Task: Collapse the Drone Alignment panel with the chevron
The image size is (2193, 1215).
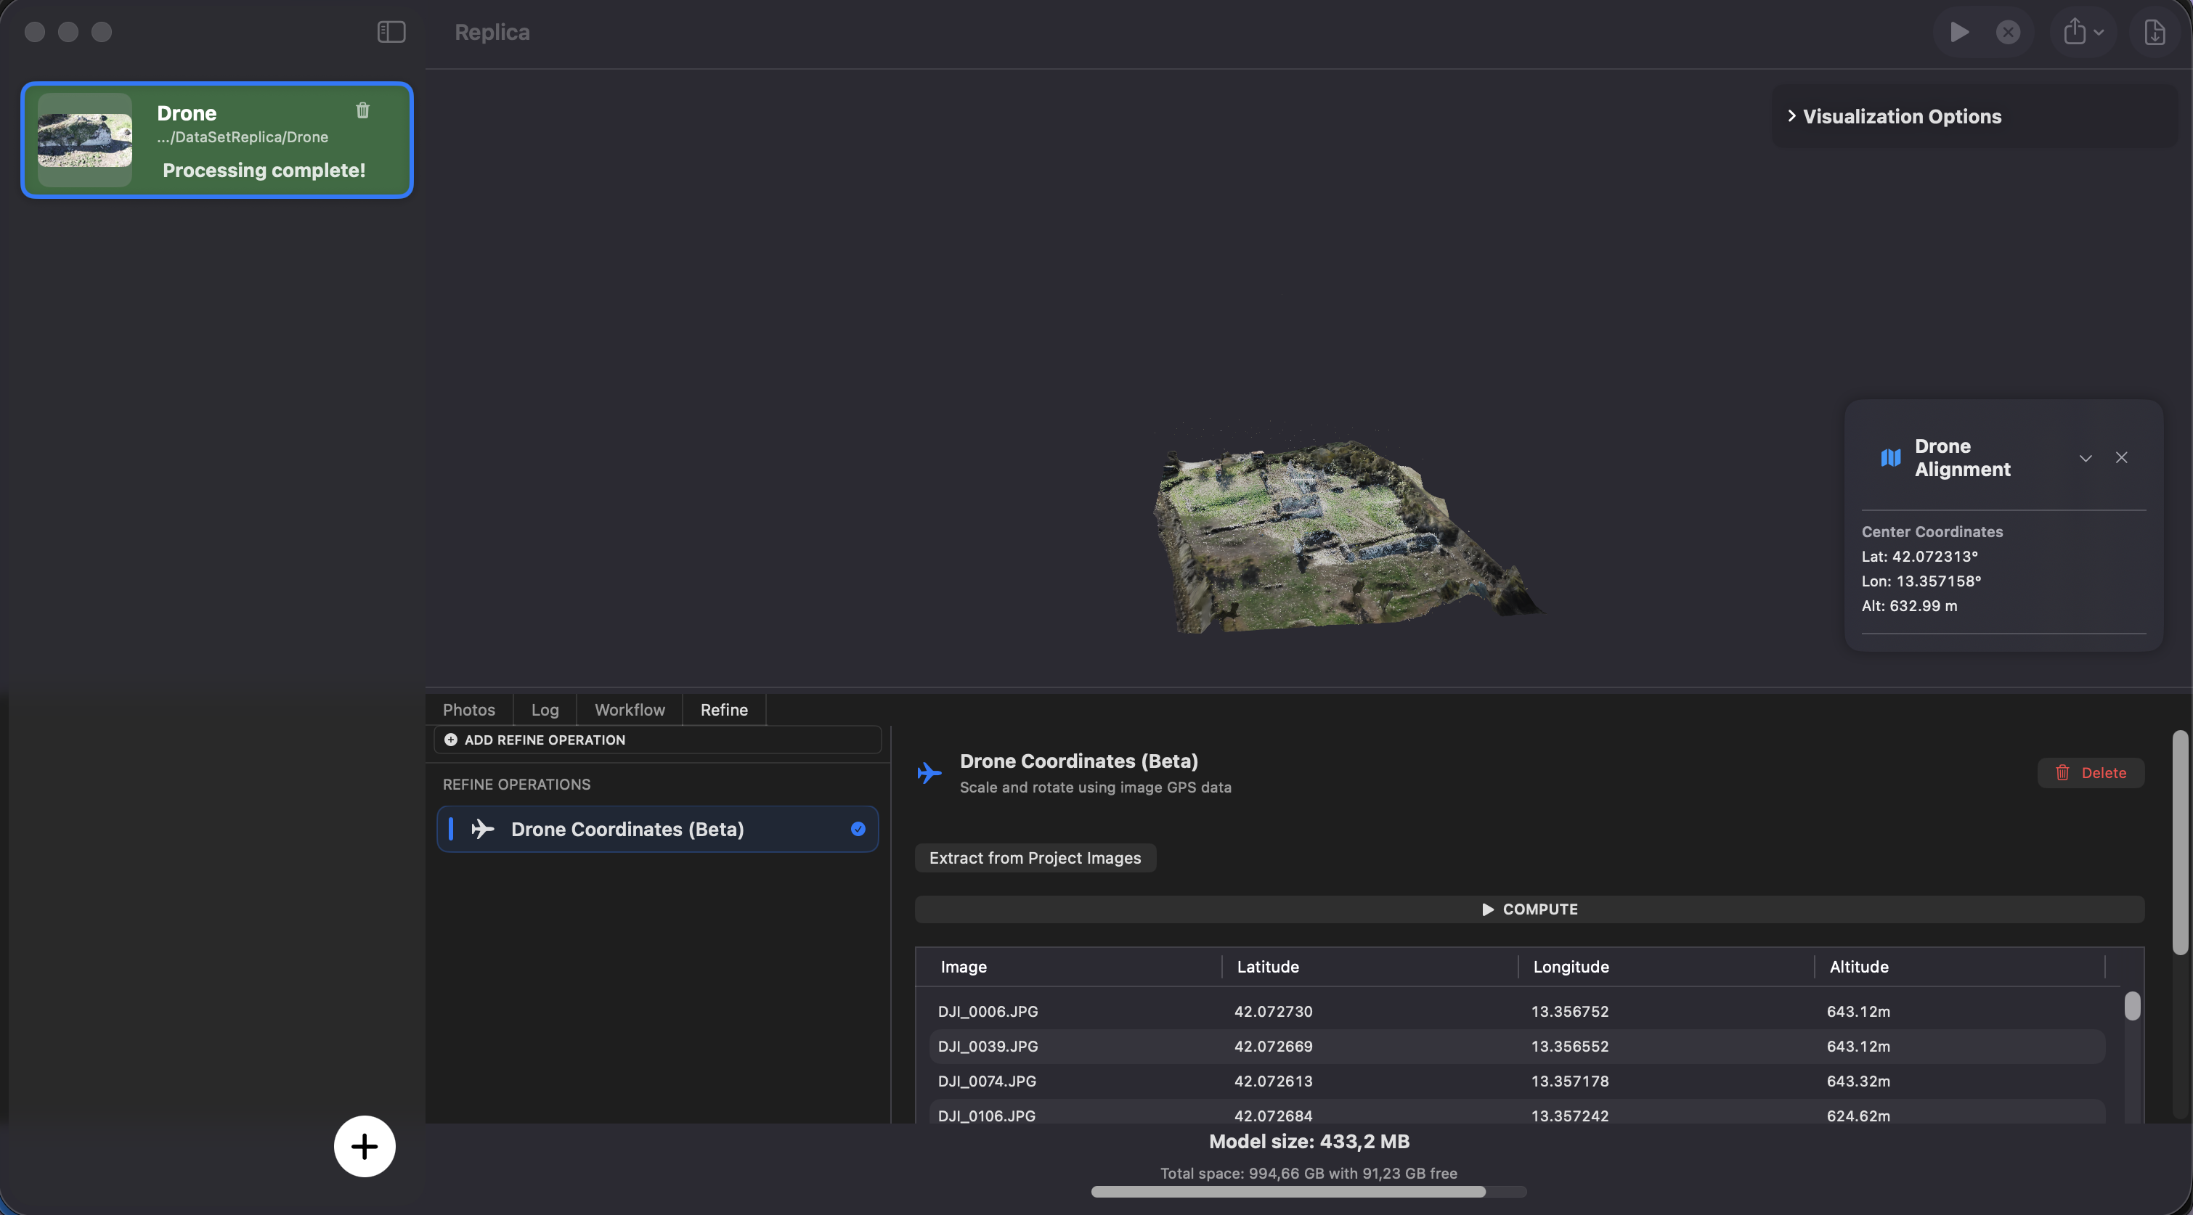Action: (x=2086, y=458)
